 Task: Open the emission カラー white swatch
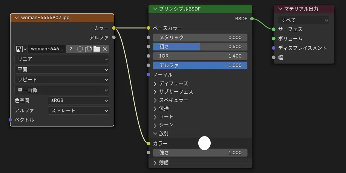(204, 143)
